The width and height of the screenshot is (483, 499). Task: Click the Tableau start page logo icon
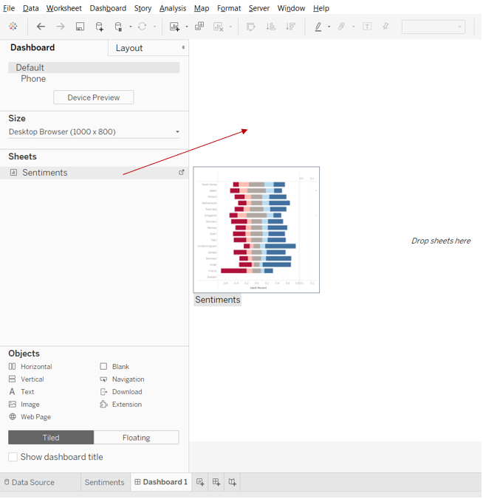13,27
